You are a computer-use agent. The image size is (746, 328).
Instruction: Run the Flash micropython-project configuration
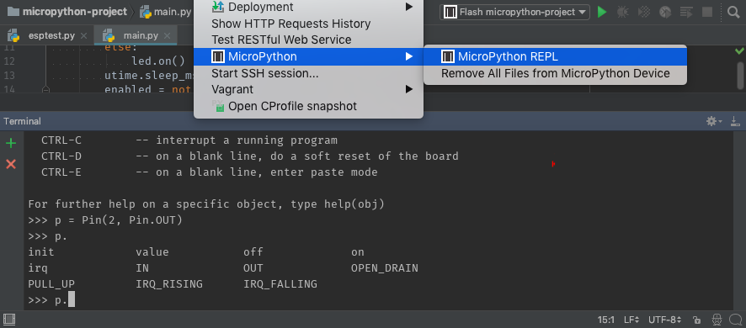click(x=602, y=12)
